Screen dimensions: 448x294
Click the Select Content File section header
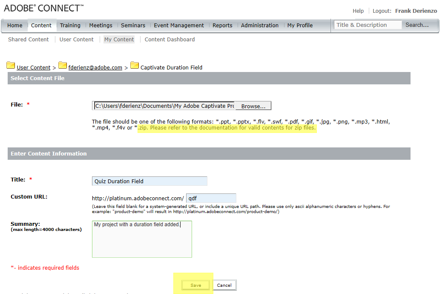click(x=209, y=78)
